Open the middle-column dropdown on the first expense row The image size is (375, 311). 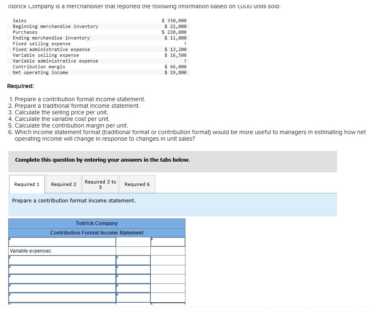pos(117,258)
